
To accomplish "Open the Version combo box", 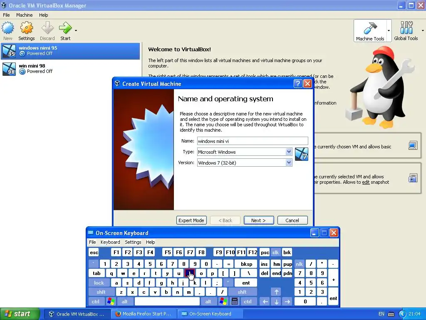I will (x=245, y=163).
